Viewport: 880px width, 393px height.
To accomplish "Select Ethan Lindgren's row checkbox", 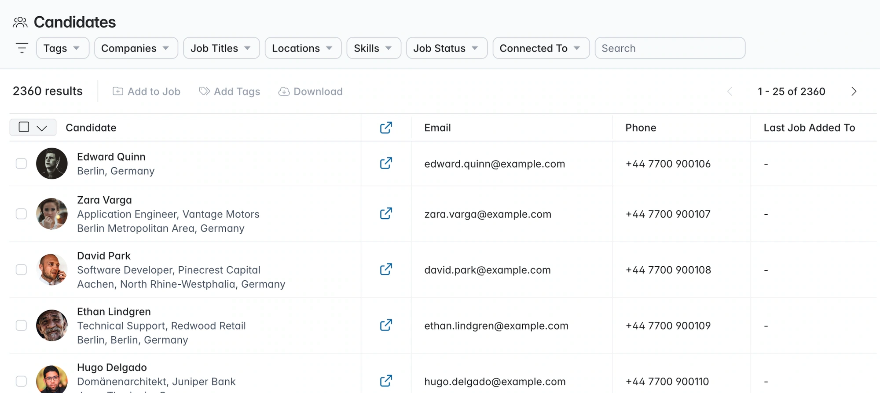I will pos(21,325).
